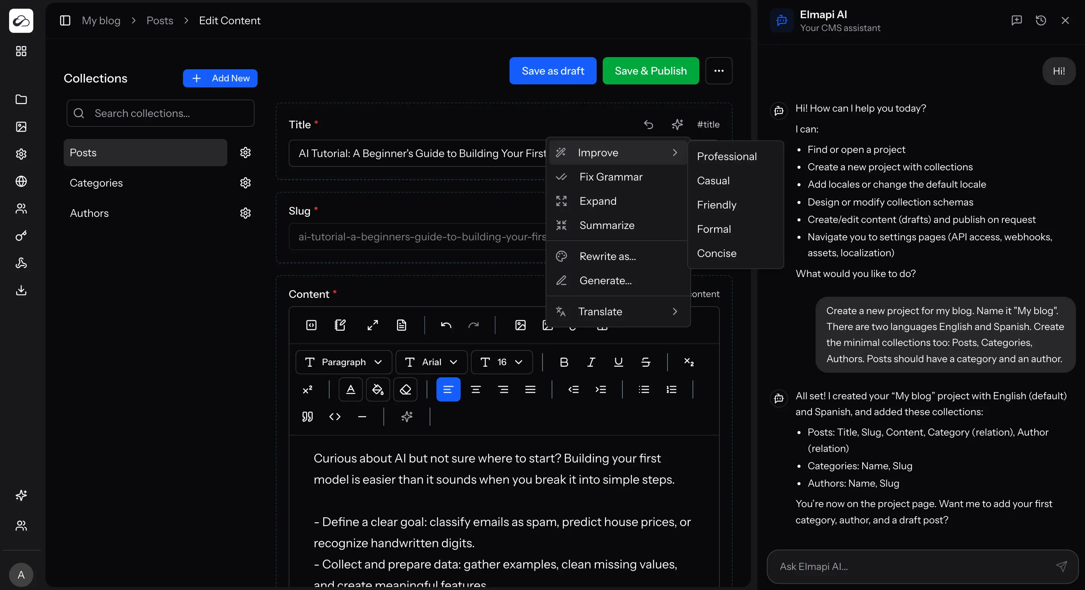Open settings gear for Authors collection
This screenshot has width=1085, height=590.
click(x=245, y=213)
